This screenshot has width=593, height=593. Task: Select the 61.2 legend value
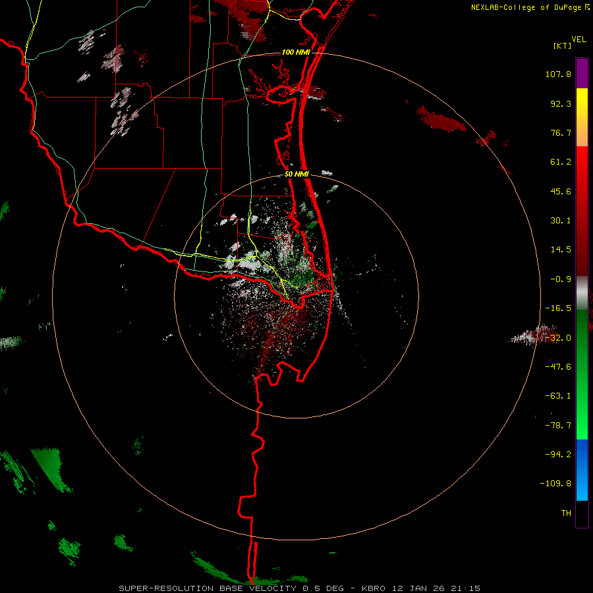click(561, 162)
